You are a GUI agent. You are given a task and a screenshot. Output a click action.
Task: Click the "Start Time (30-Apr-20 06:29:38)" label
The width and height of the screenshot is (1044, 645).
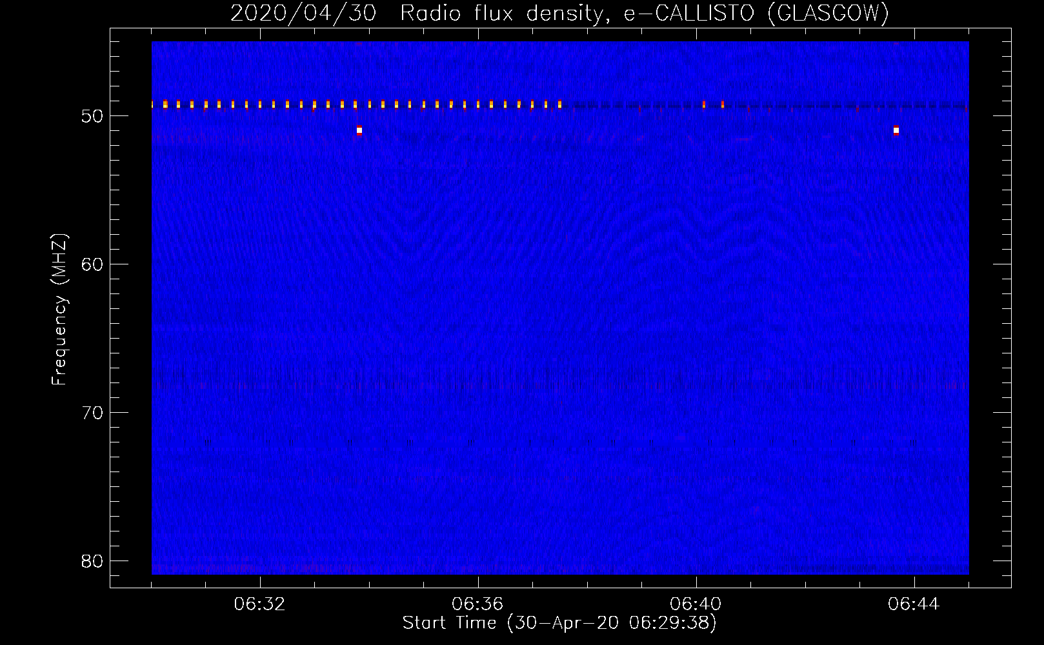[x=559, y=623]
